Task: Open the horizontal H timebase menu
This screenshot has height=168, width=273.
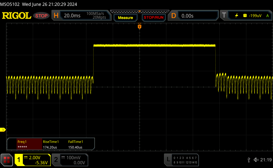Action: [56, 16]
